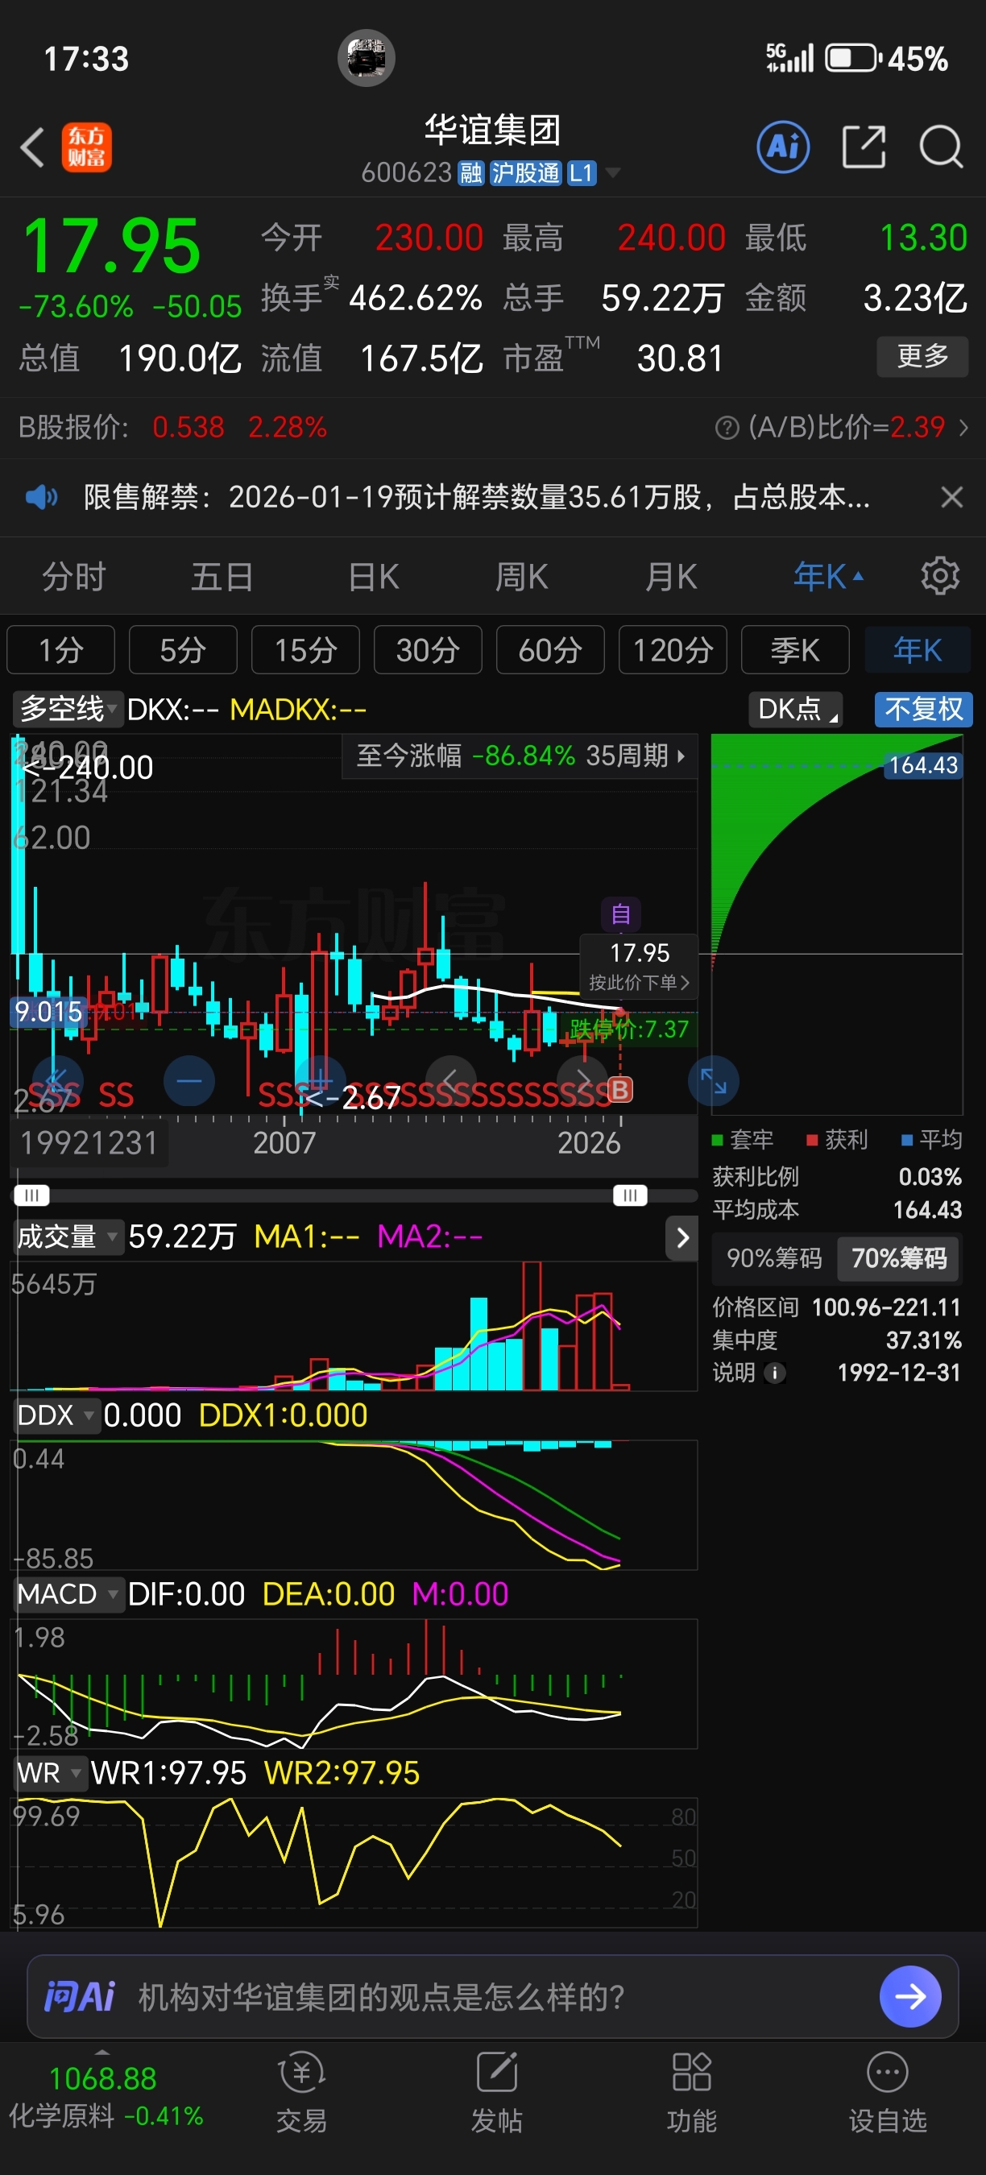986x2175 pixels.
Task: Switch to 五日 chart tab
Action: click(222, 578)
